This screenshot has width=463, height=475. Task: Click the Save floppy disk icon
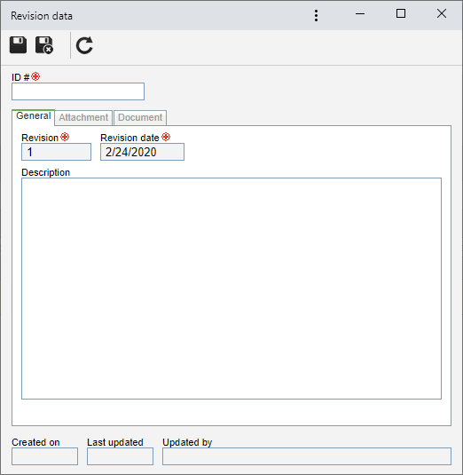click(18, 45)
